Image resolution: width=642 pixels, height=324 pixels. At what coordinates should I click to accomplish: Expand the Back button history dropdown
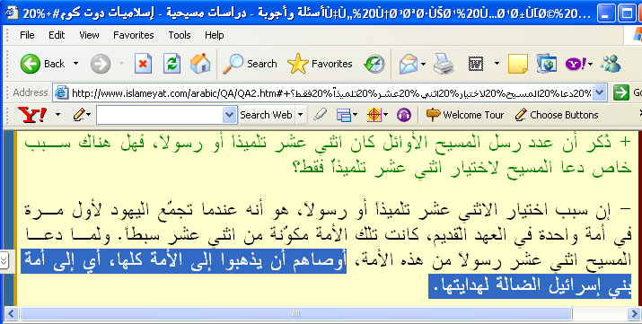click(75, 64)
